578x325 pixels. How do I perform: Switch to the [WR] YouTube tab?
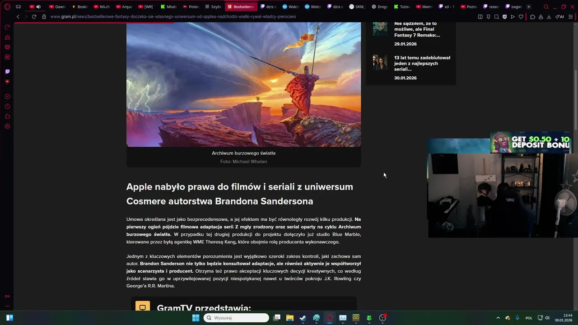(x=146, y=7)
